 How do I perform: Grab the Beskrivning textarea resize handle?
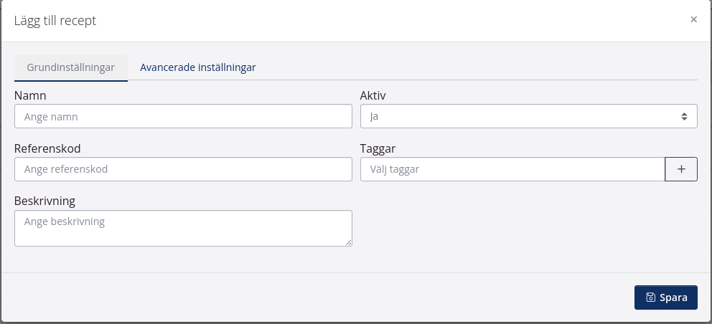pos(348,242)
